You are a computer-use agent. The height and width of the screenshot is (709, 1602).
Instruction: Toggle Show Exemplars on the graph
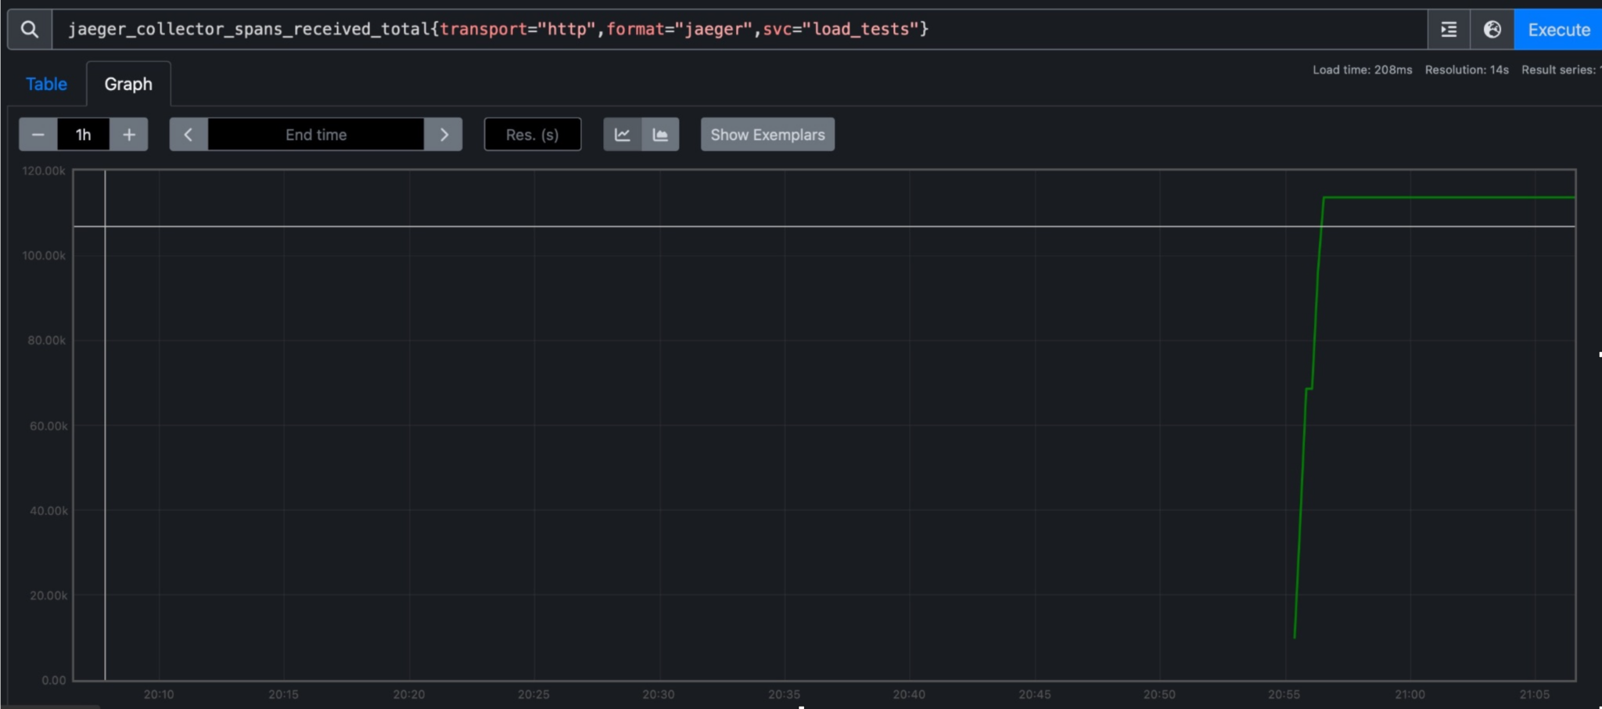coord(766,134)
